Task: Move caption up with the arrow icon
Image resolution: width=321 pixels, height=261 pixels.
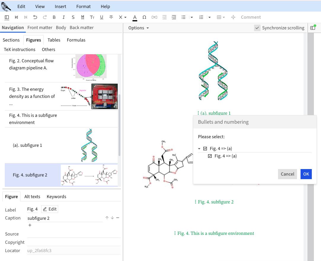Action: (107, 218)
